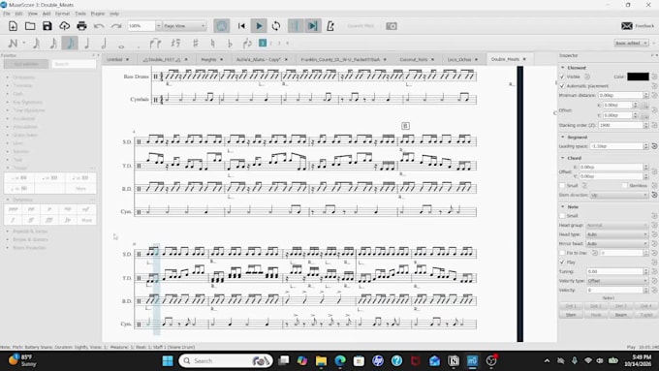Click the Beam select button
659x371 pixels.
click(621, 315)
